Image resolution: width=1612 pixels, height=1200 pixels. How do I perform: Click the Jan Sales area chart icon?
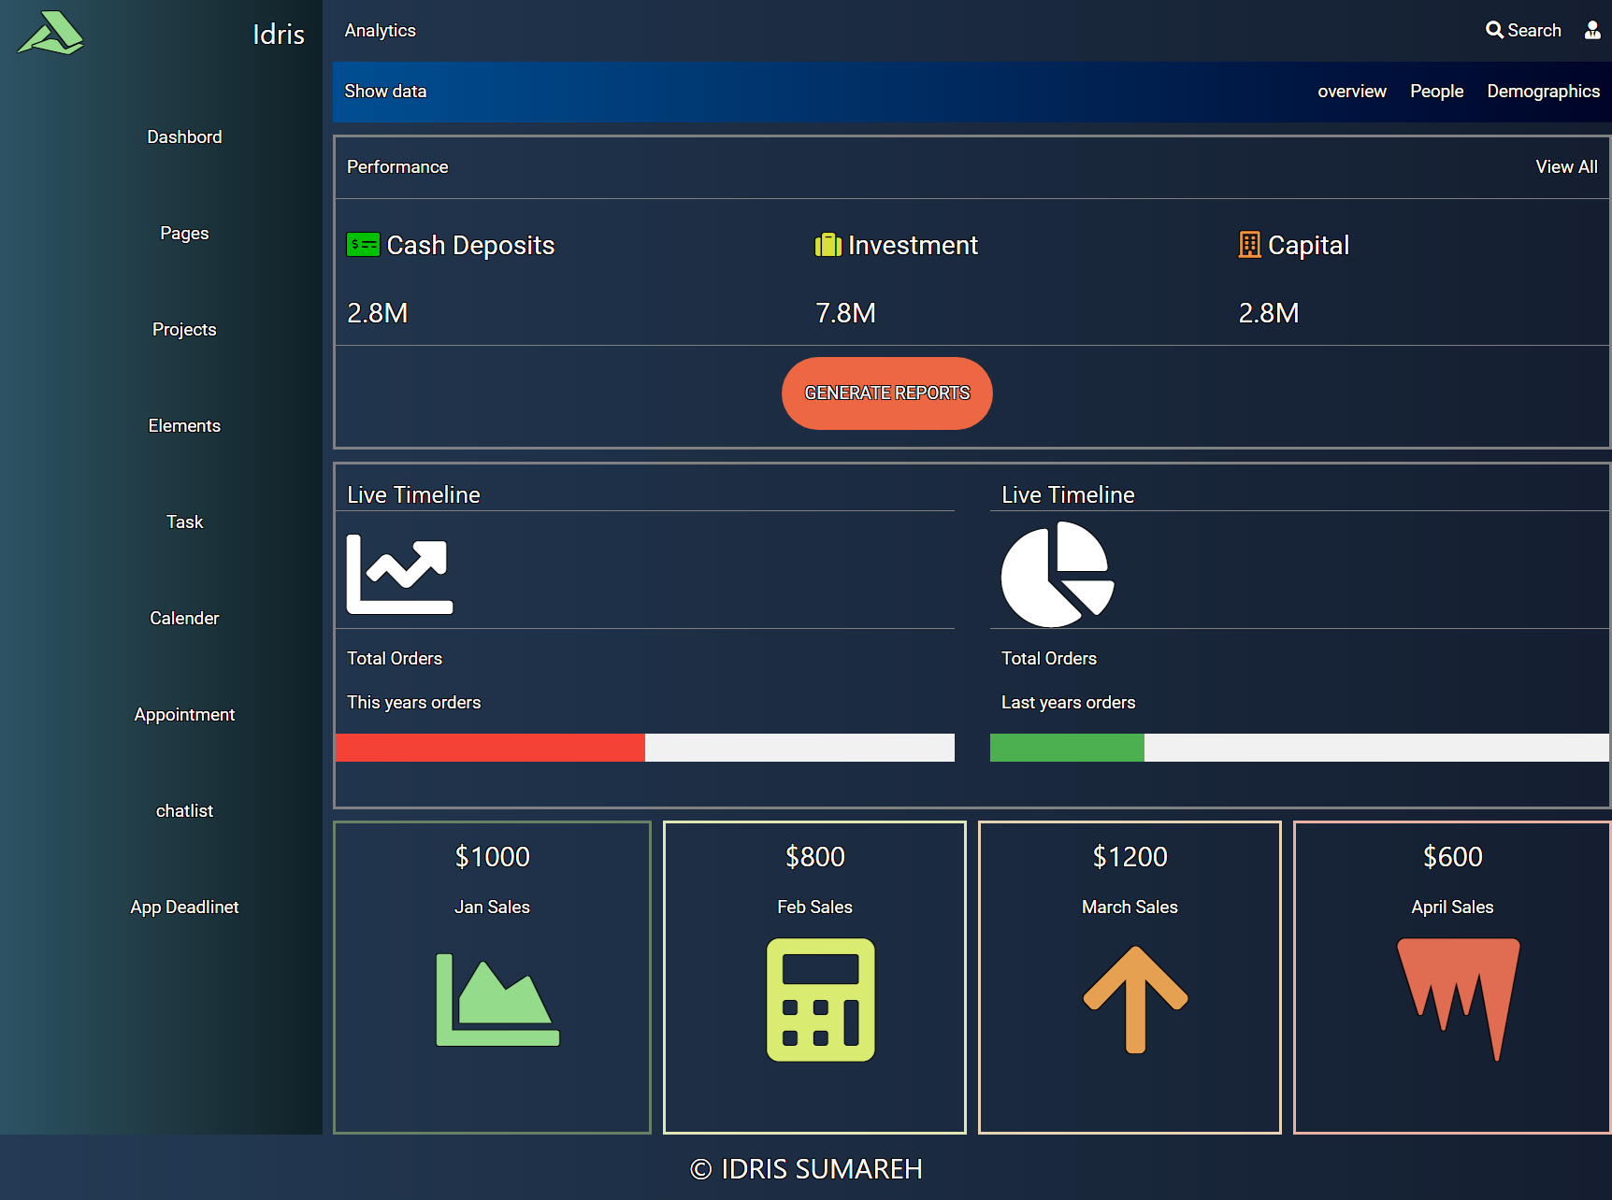[497, 1000]
